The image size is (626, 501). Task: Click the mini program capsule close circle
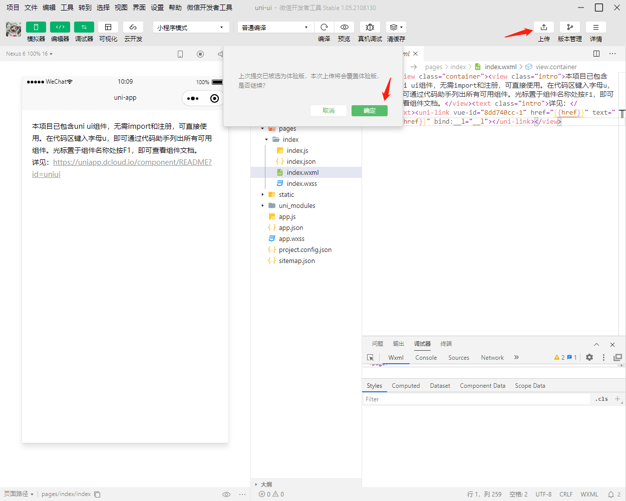tap(214, 98)
